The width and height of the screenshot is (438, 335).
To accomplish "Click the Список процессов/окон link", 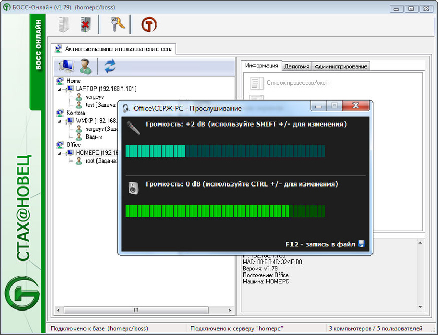I will tap(297, 83).
